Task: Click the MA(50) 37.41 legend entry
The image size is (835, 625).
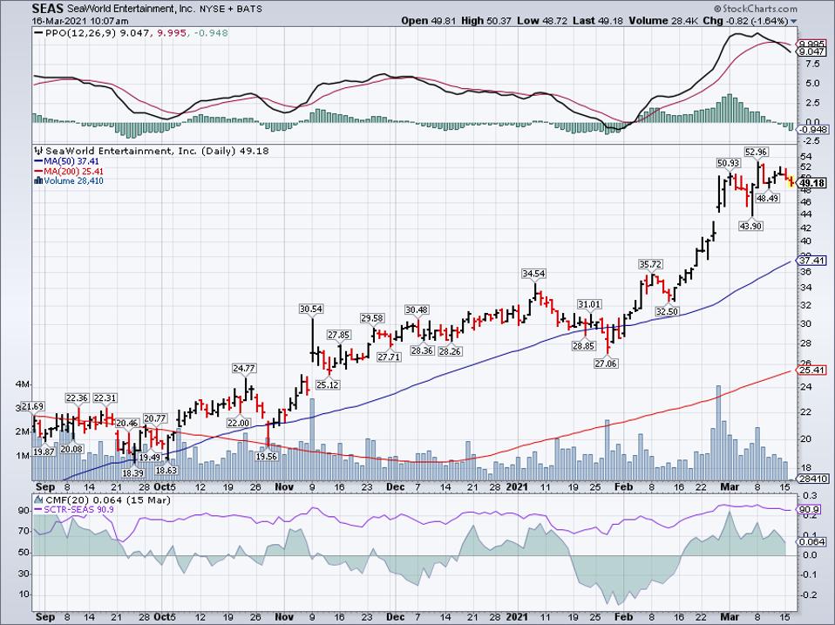Action: pos(71,161)
